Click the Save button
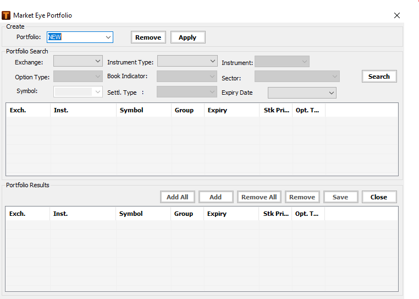Image resolution: width=419 pixels, height=299 pixels. 341,197
